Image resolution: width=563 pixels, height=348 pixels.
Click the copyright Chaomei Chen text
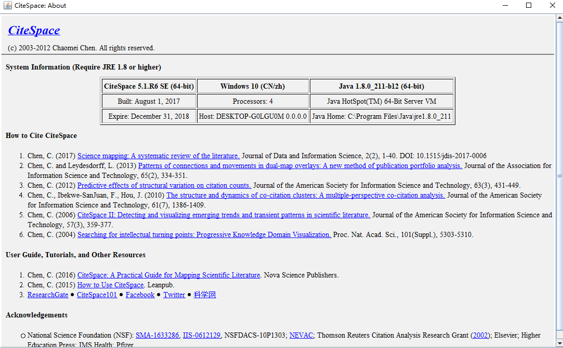pos(81,48)
